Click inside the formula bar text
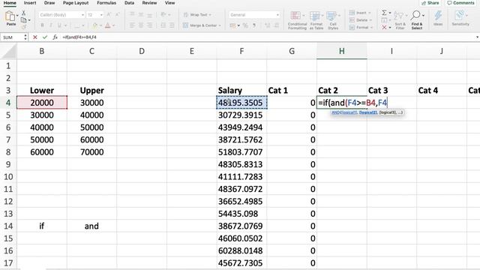This screenshot has width=480, height=270. click(79, 37)
